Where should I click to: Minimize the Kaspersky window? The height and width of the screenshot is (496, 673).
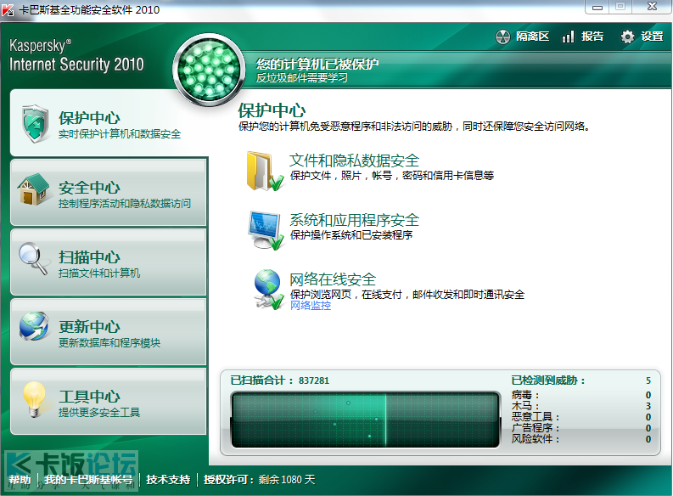(597, 7)
